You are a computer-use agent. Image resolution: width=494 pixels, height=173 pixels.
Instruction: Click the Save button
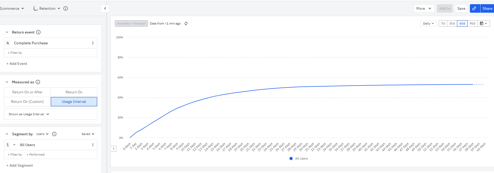tap(461, 8)
